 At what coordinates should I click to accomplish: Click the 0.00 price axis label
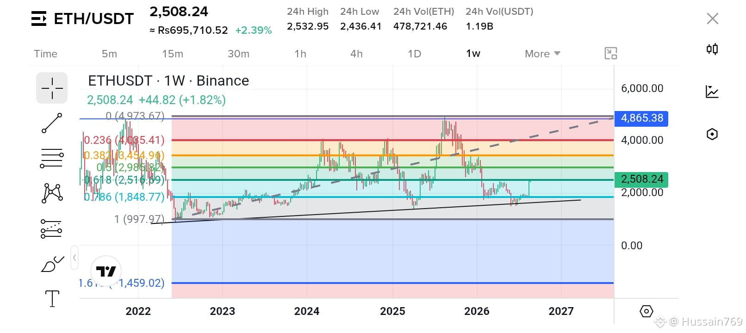click(632, 246)
